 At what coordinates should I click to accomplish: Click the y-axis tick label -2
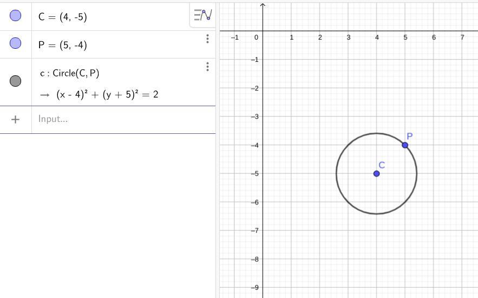click(x=254, y=88)
